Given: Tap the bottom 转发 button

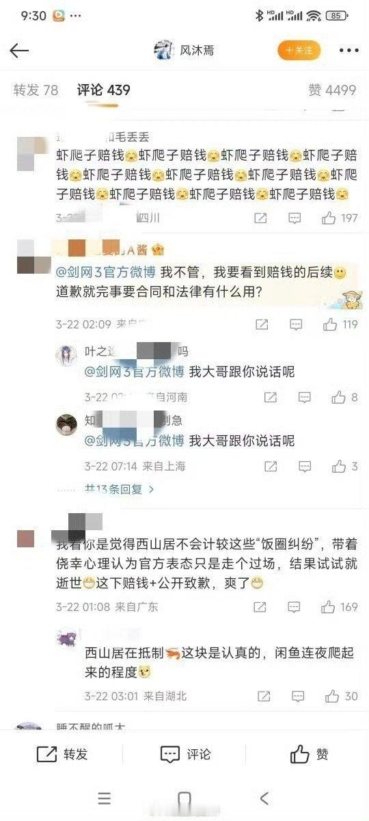Looking at the screenshot, I should (62, 754).
